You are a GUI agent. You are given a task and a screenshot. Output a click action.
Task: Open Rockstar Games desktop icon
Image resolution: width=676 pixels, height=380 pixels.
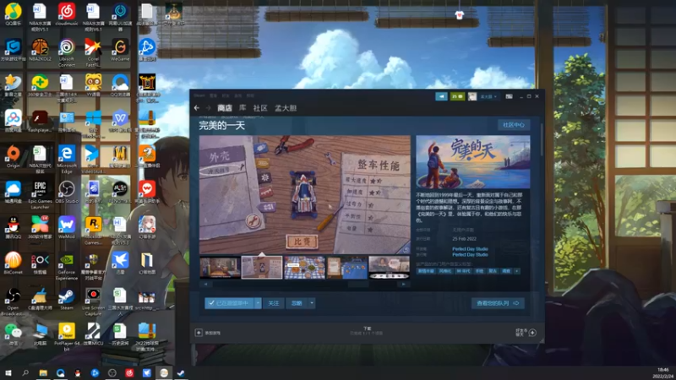pos(93,231)
